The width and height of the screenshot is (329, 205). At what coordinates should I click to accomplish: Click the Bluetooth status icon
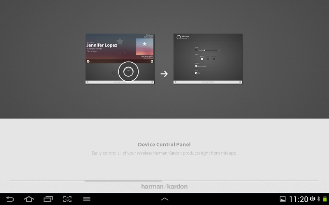(319, 199)
